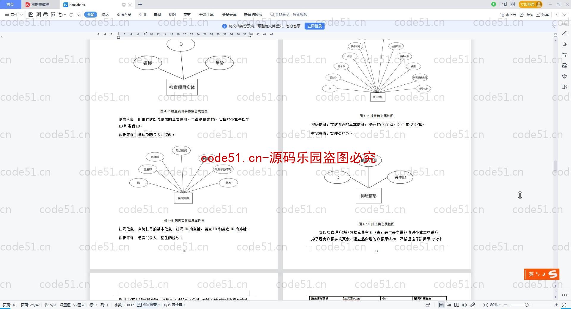The image size is (571, 309).
Task: Open the 章节 ribbon tab
Action: tap(187, 15)
